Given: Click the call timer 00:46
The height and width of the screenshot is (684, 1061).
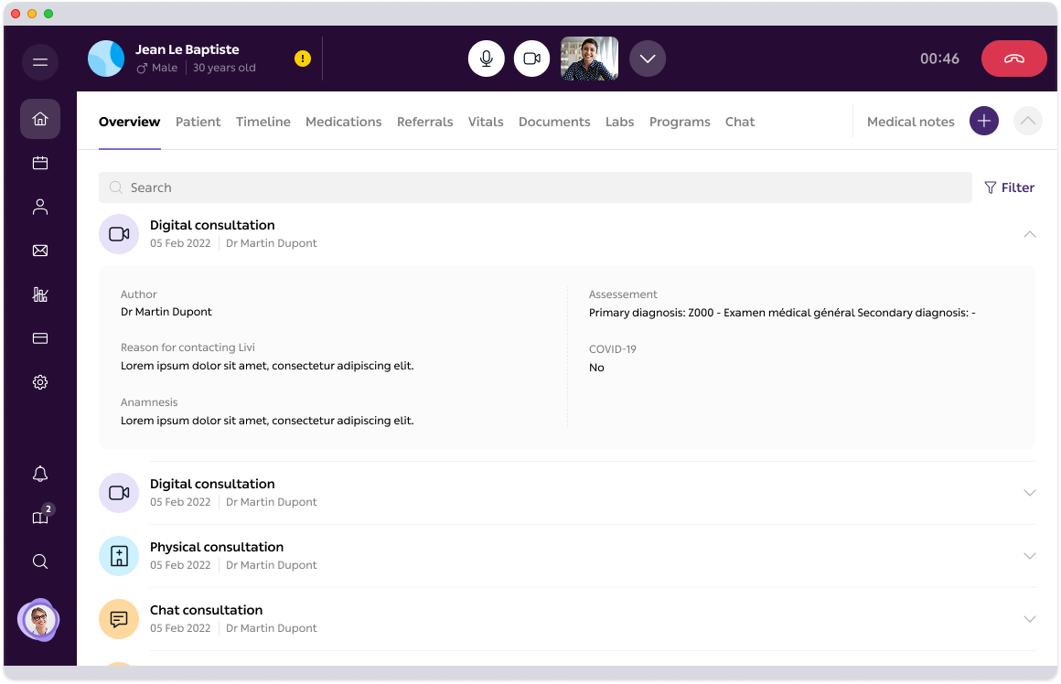Looking at the screenshot, I should [939, 59].
